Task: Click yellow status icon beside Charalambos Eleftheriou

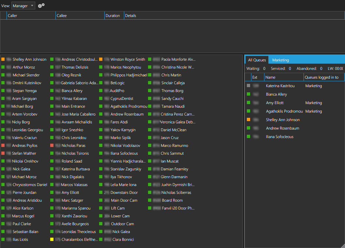Action: [52, 240]
